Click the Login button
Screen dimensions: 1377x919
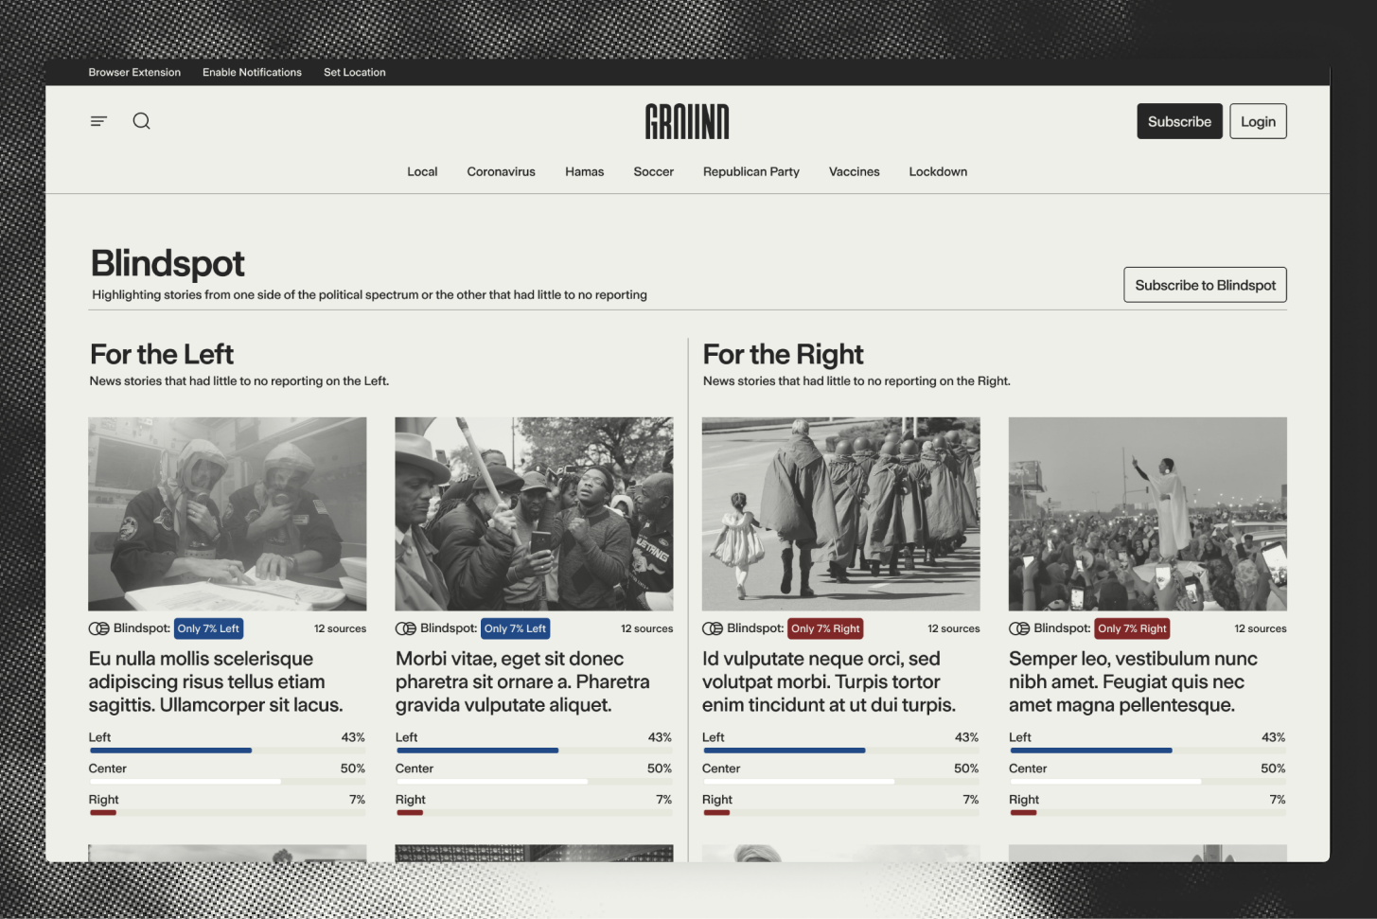tap(1258, 121)
